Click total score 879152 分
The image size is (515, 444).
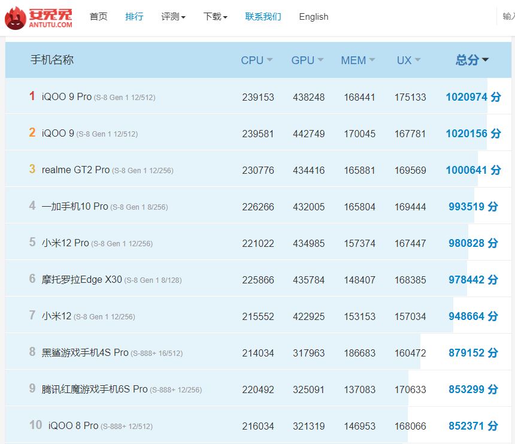pyautogui.click(x=473, y=353)
